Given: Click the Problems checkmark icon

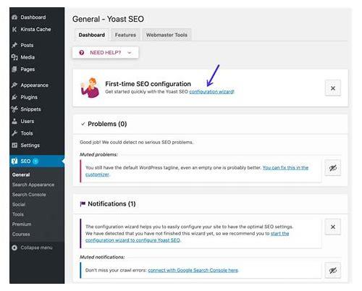Looking at the screenshot, I should [83, 124].
